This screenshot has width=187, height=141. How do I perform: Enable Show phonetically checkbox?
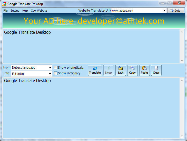pos(56,68)
